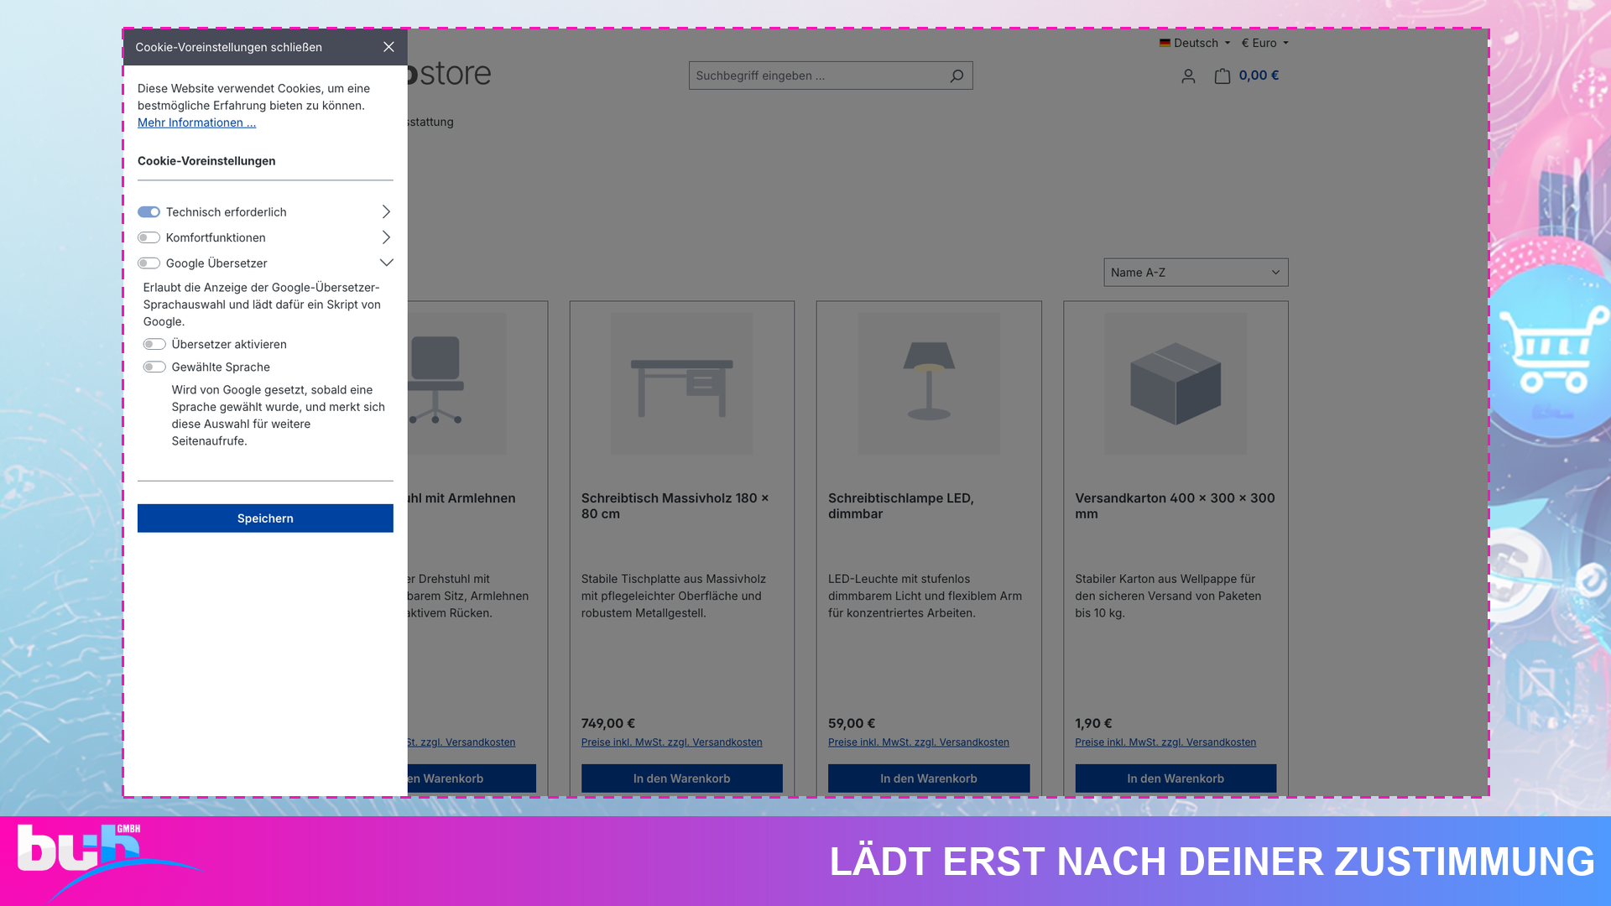Turn on Gewählte Sprache toggle

point(154,367)
